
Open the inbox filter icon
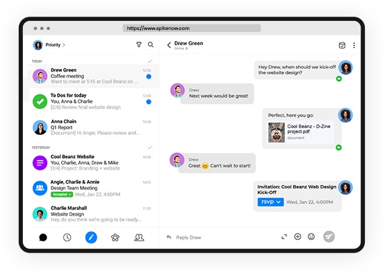tap(139, 45)
